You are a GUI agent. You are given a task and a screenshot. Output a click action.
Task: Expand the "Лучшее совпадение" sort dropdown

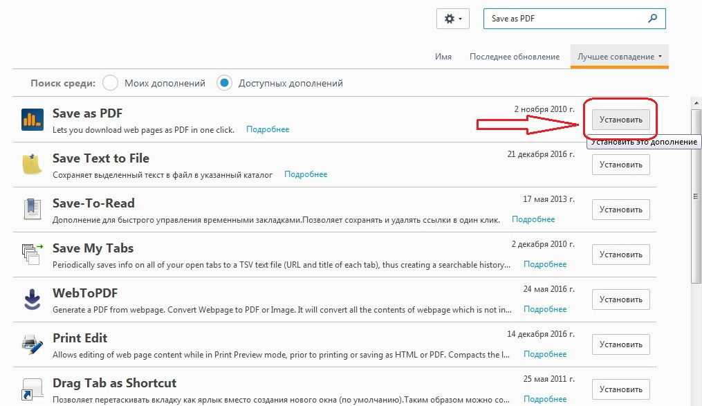point(620,57)
